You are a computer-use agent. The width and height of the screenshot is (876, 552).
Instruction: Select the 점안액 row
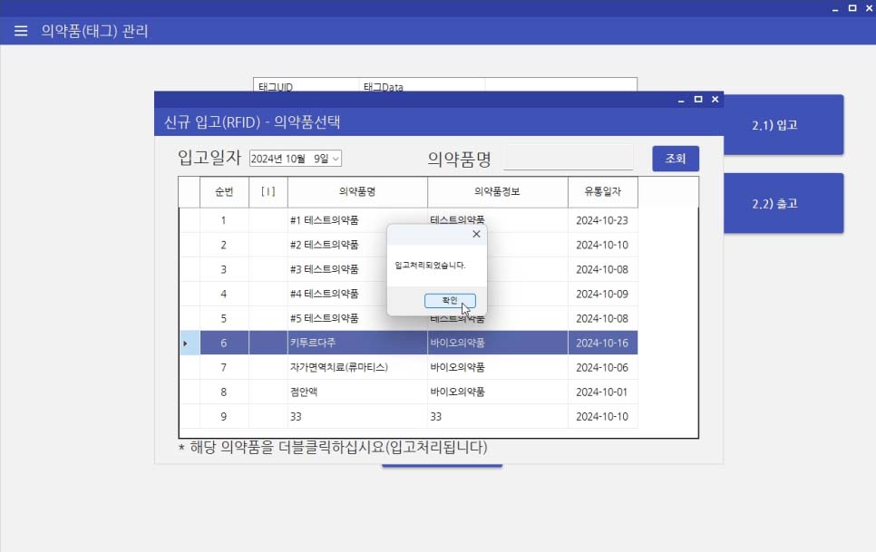click(x=408, y=392)
